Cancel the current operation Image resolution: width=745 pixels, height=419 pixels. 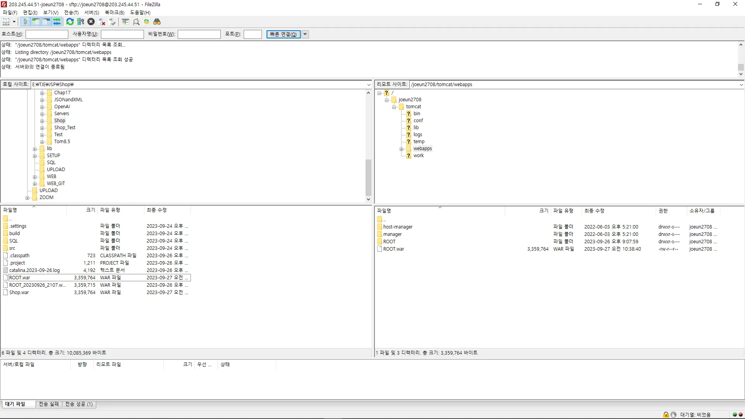click(x=91, y=22)
